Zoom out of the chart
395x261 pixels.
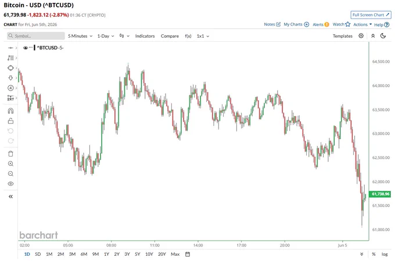click(x=10, y=174)
